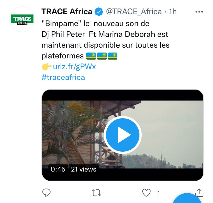Screen dimensions: 213x203
Task: Like the tweet with the heart icon
Action: tap(146, 193)
